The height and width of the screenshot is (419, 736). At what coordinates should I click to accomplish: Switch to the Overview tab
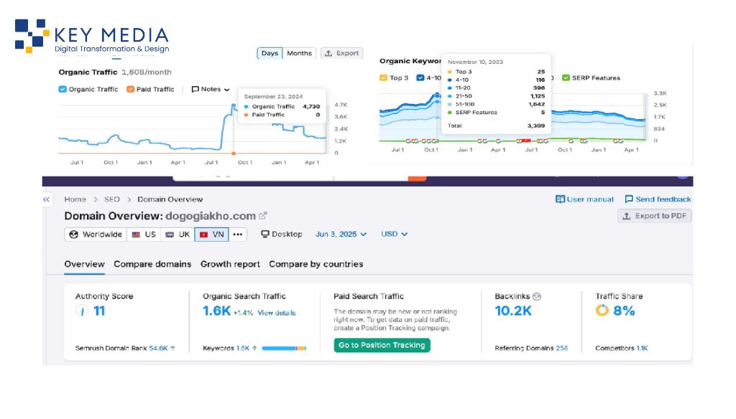tap(85, 264)
